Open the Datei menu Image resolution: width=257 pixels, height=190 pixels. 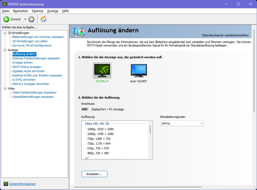point(6,11)
